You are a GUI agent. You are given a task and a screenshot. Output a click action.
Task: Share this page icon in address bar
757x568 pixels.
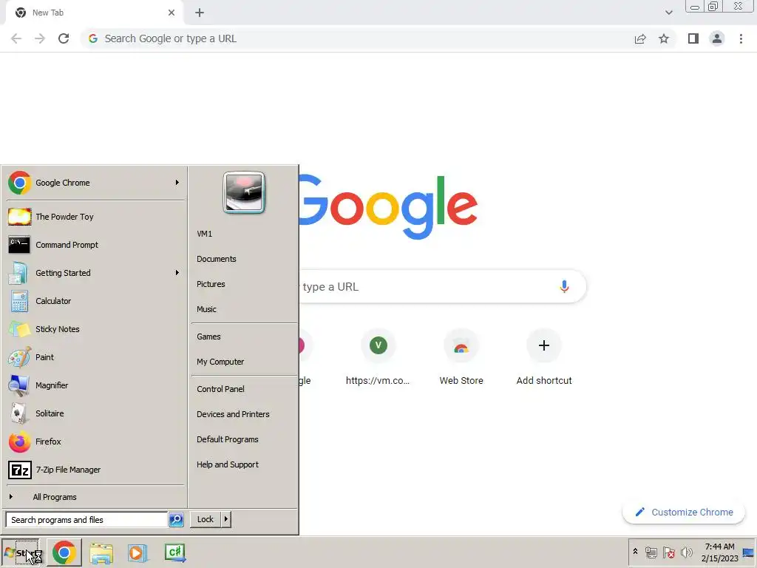(640, 38)
